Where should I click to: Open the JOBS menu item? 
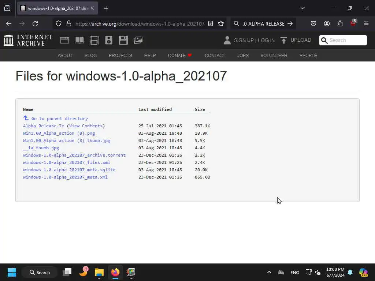(243, 56)
